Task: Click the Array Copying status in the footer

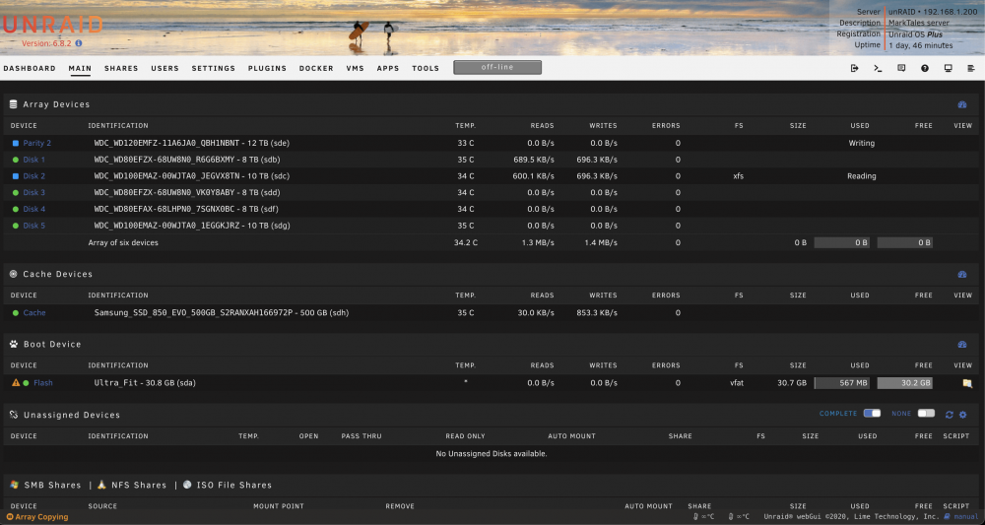Action: 37,517
